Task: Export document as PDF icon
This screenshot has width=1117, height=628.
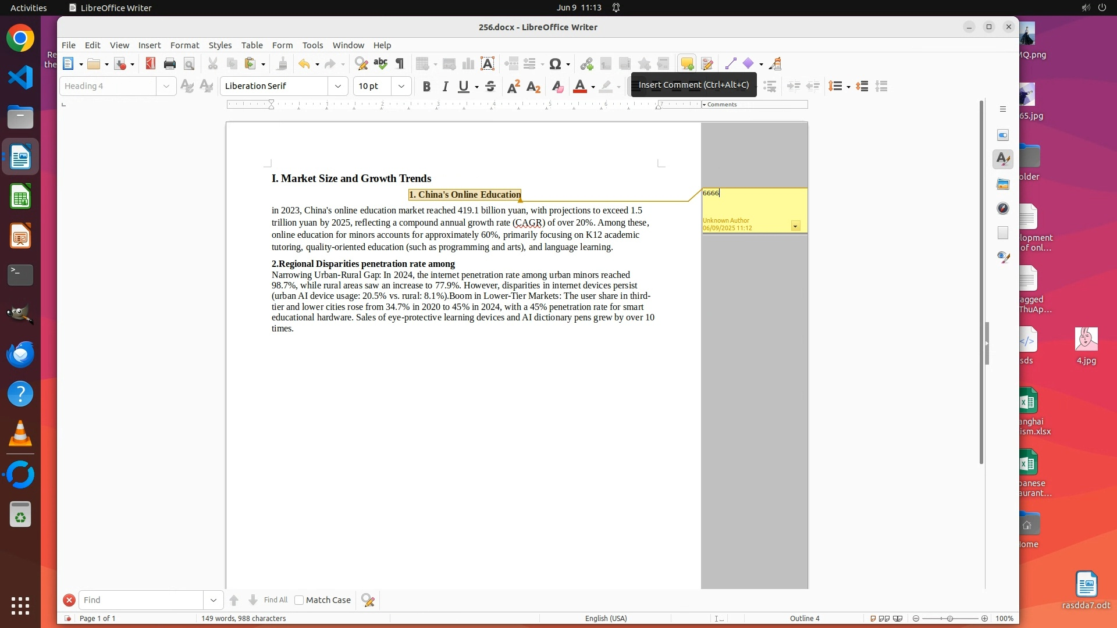Action: (151, 64)
